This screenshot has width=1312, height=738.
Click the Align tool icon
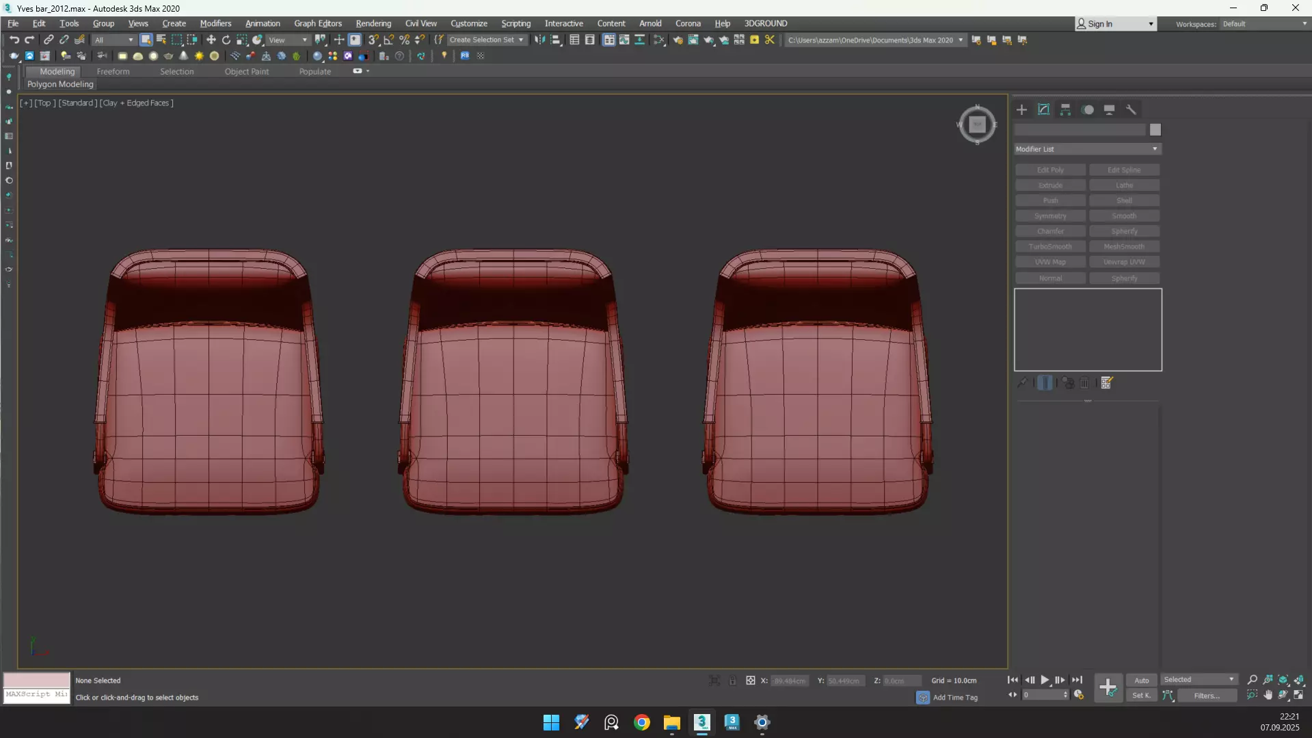(x=556, y=40)
